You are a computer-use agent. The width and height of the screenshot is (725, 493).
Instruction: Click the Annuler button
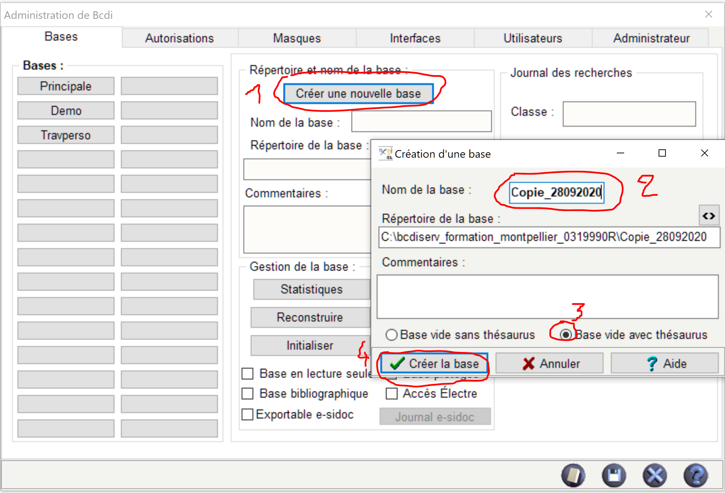(x=550, y=363)
